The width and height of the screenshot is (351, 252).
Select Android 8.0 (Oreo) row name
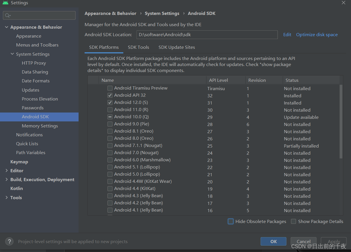tap(134, 138)
